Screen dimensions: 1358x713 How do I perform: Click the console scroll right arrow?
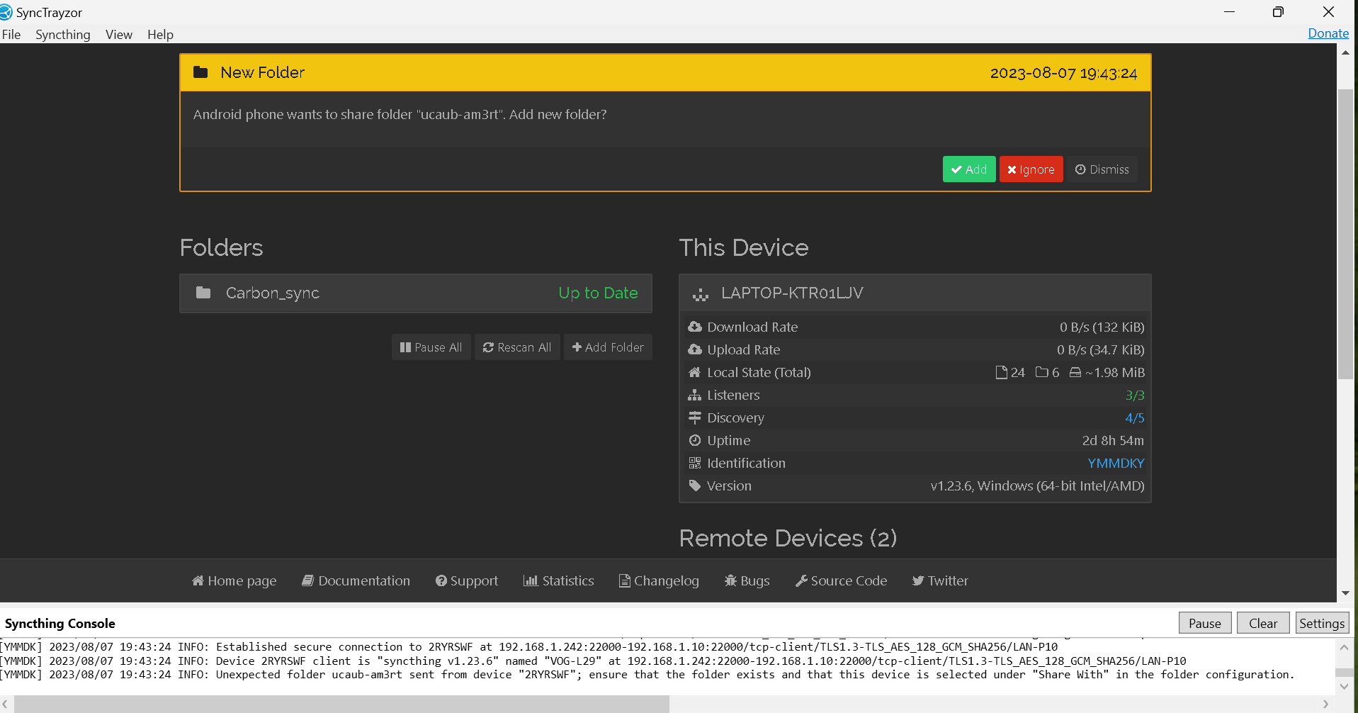coord(1326,704)
